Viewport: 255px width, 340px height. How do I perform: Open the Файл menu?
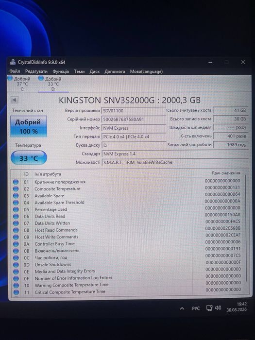15,71
